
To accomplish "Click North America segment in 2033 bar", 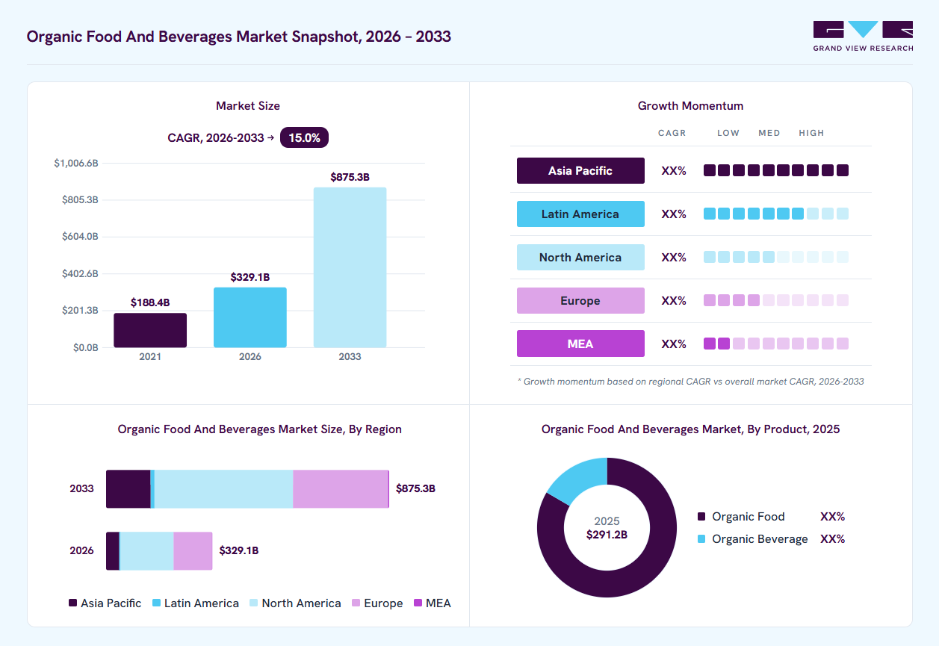I will tap(223, 489).
